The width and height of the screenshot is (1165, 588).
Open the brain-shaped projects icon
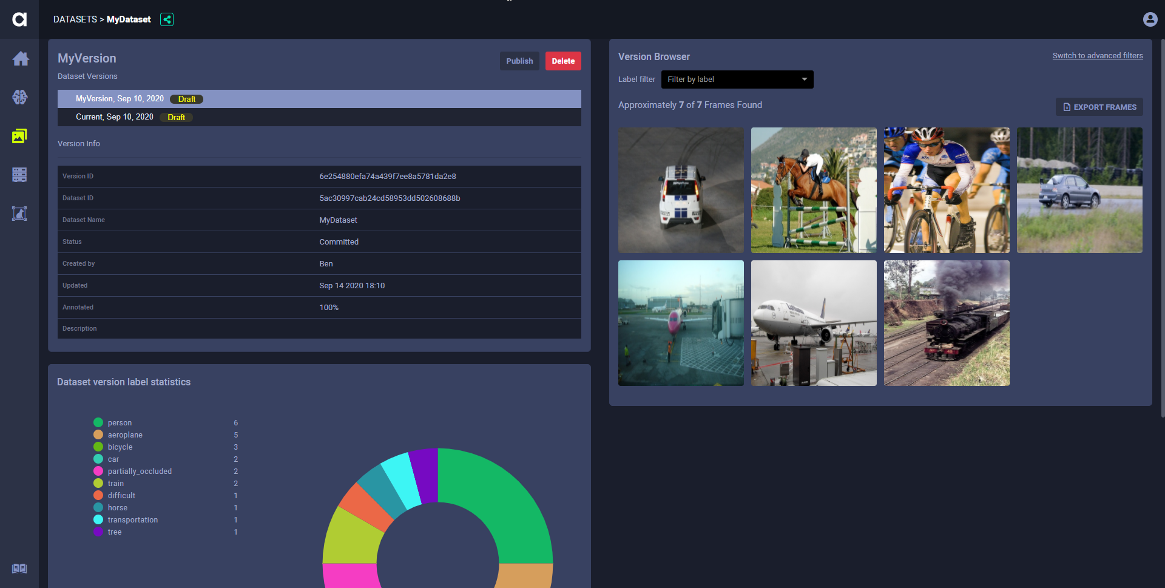(19, 97)
